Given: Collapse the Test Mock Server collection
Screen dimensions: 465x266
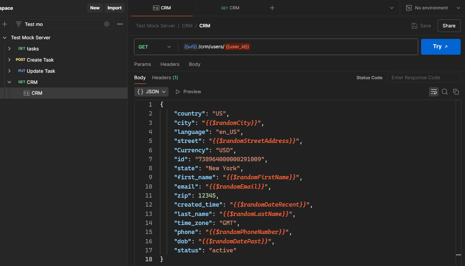Looking at the screenshot, I should [x=5, y=37].
